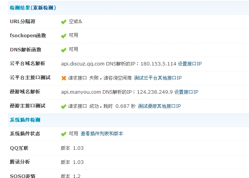Click version value 1.03 for 腾讯分析
This screenshot has height=178, width=249.
78,162
